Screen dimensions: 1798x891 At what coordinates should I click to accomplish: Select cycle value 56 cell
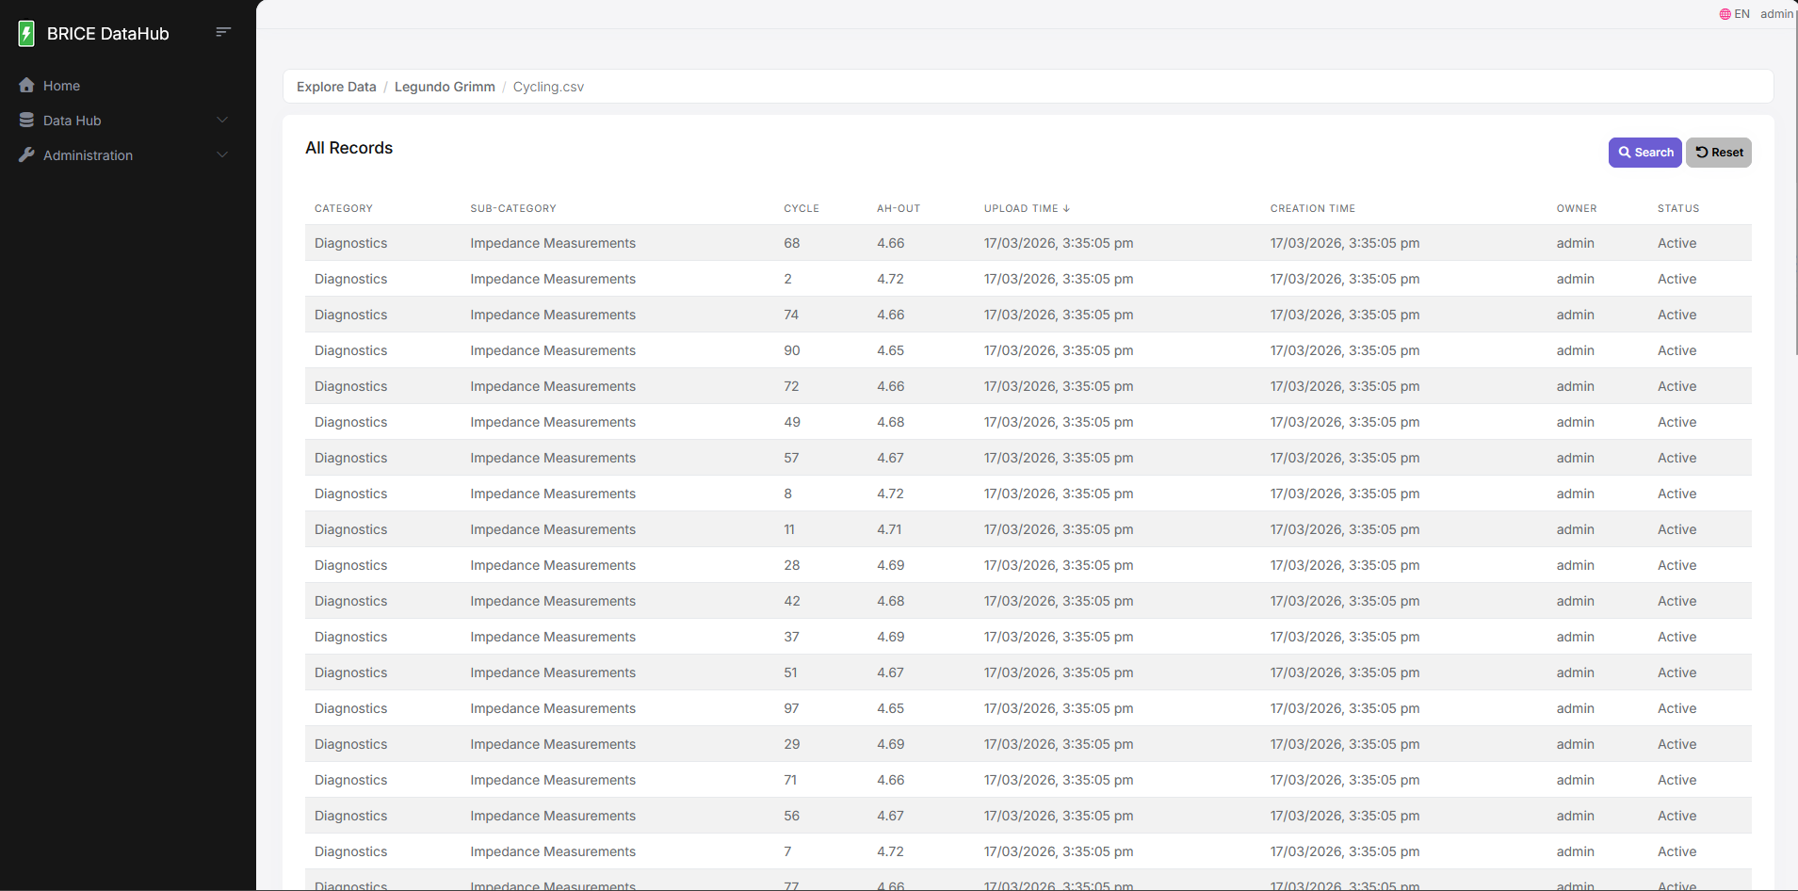792,816
